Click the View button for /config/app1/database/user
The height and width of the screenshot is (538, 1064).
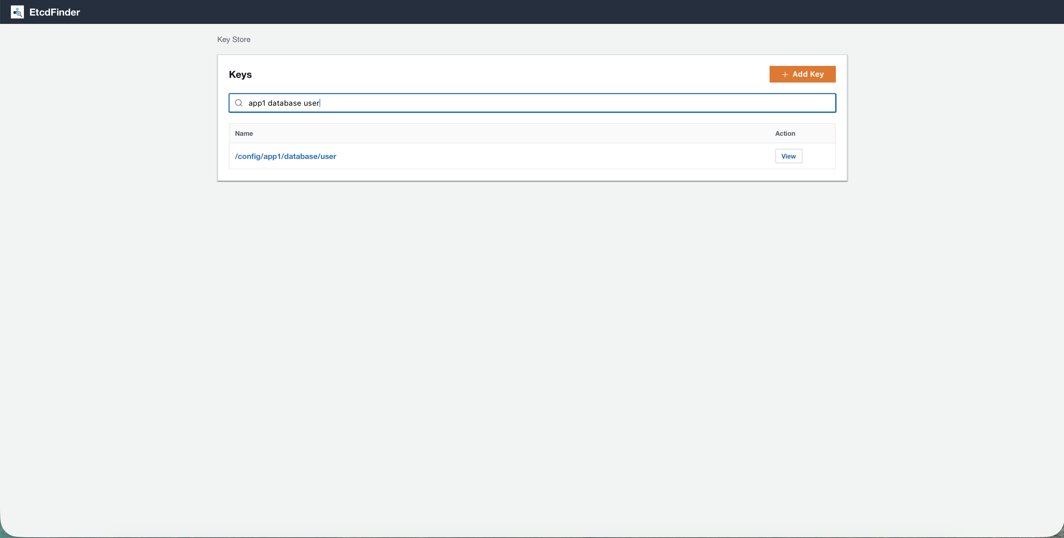click(x=788, y=156)
